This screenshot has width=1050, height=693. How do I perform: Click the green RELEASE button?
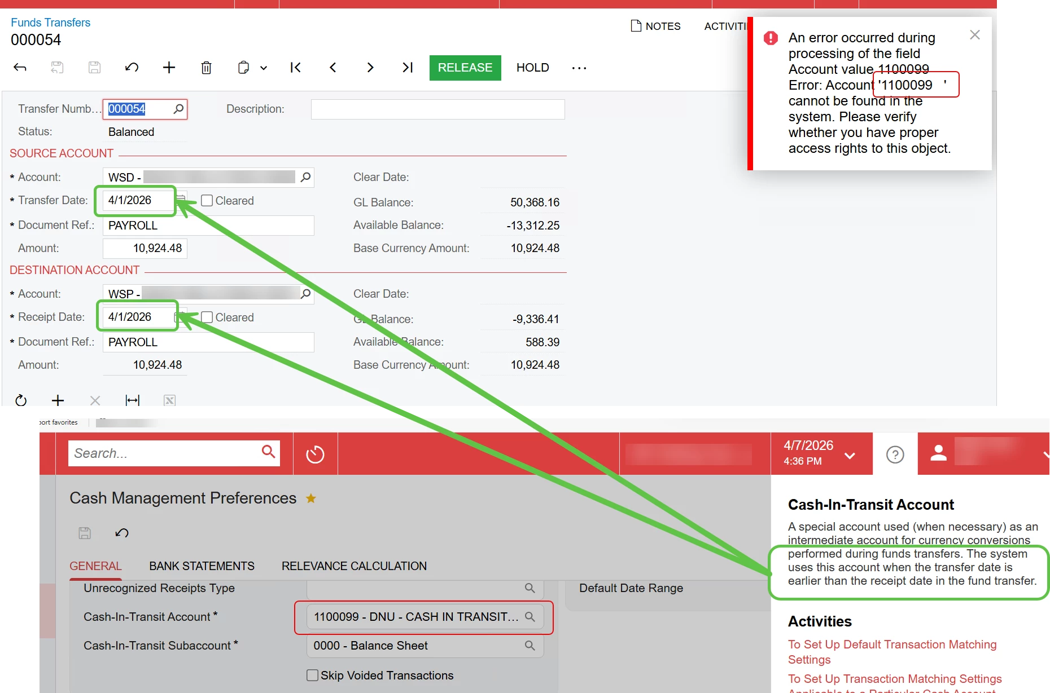pos(465,68)
